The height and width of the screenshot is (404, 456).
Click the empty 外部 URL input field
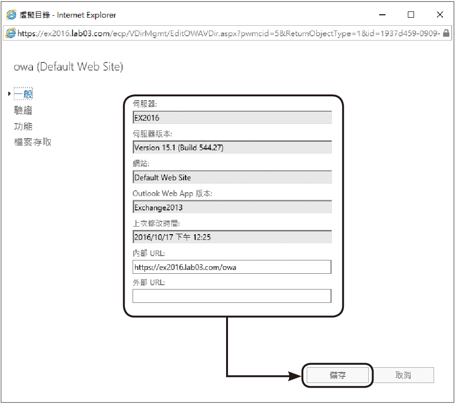pos(232,296)
